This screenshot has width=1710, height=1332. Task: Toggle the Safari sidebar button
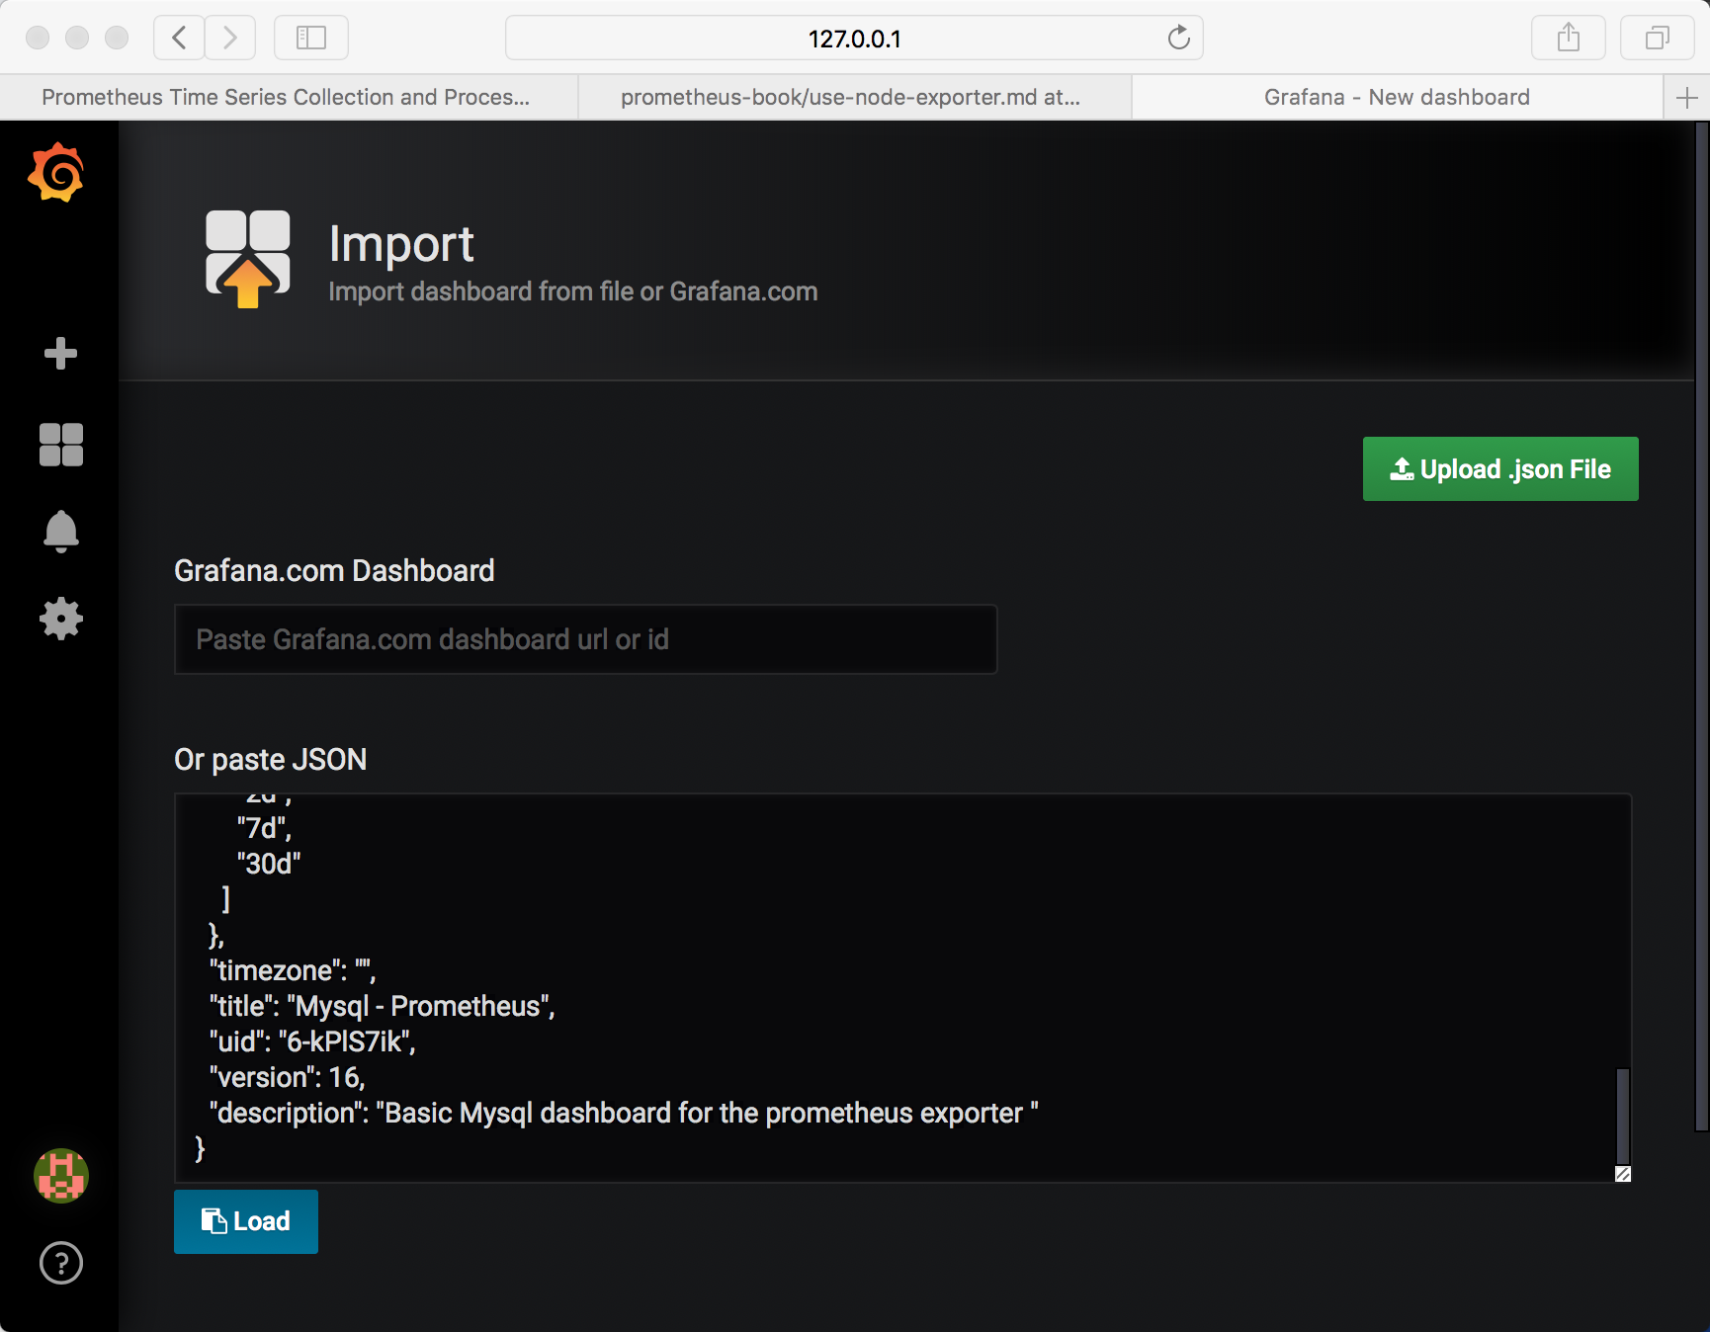[311, 38]
